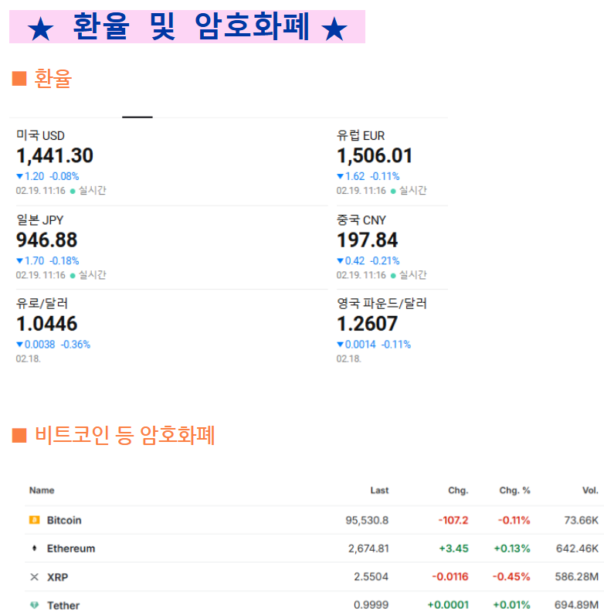604x615 pixels.
Task: Click the Bitcoin coin icon
Action: [x=35, y=520]
